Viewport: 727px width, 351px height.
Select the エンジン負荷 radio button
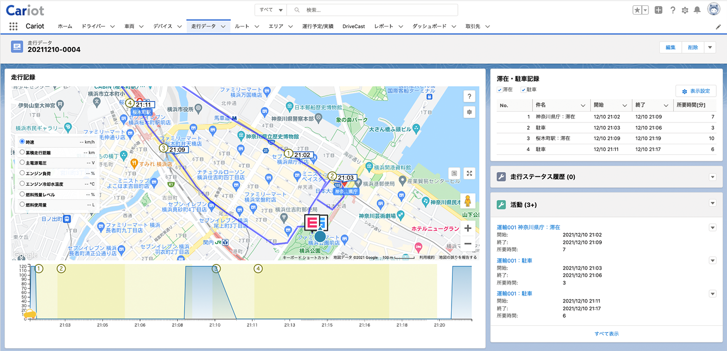(x=22, y=173)
